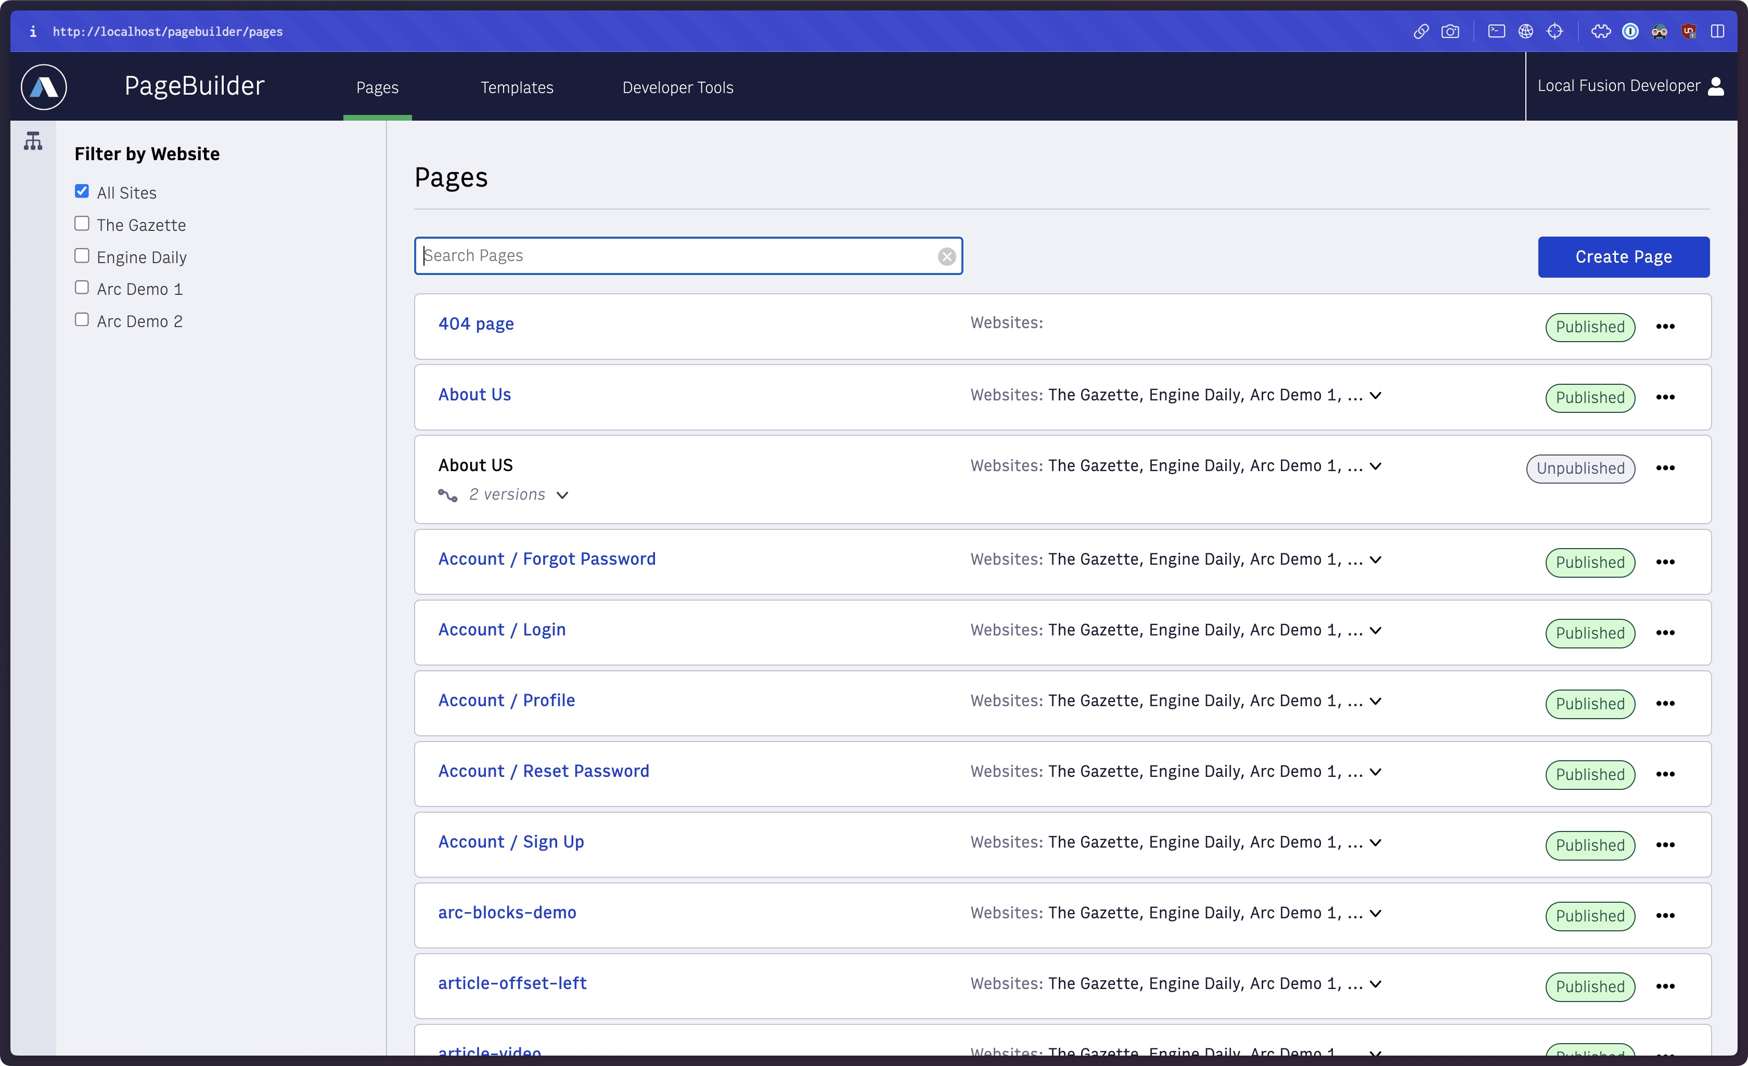Image resolution: width=1748 pixels, height=1066 pixels.
Task: Click the hierarchy/sitemap icon in sidebar
Action: [x=34, y=141]
